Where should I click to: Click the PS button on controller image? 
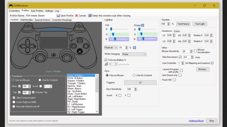coord(54,55)
